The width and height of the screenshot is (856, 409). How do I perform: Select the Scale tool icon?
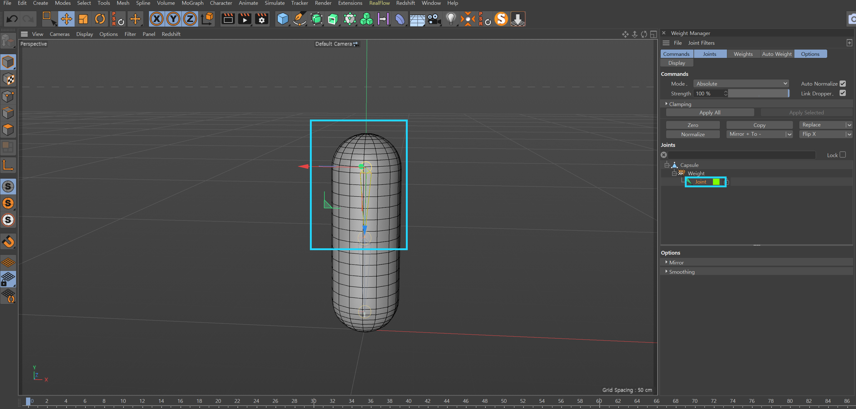[83, 20]
